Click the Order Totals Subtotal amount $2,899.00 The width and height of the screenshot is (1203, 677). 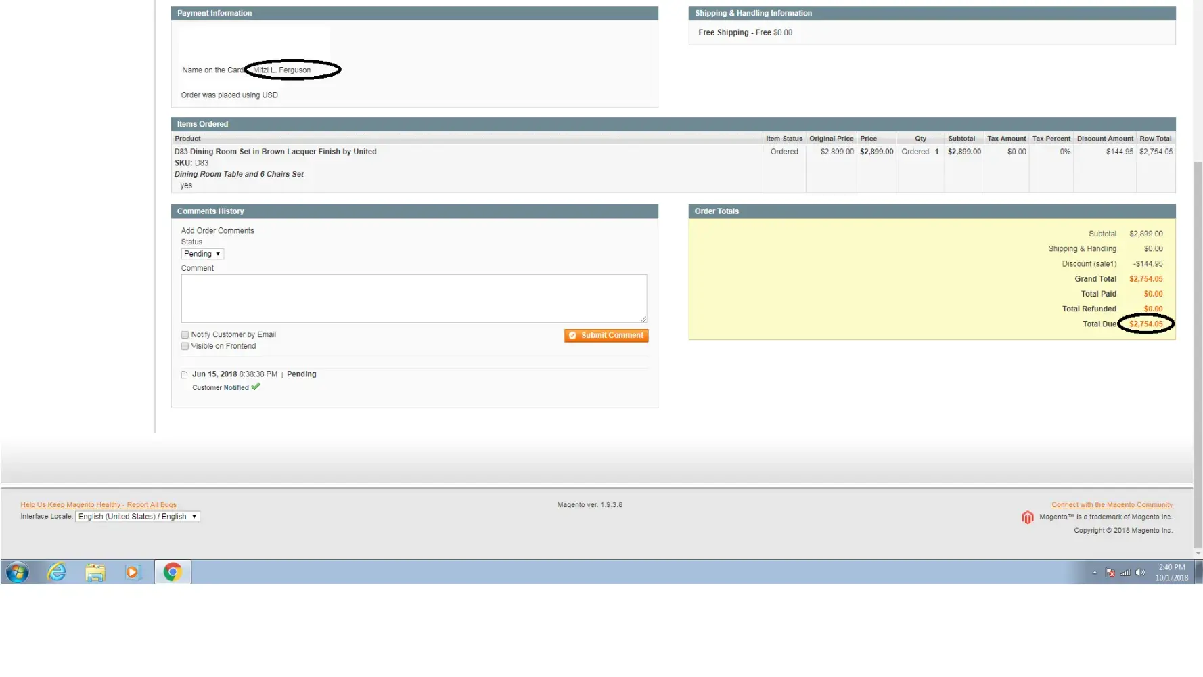coord(1146,234)
